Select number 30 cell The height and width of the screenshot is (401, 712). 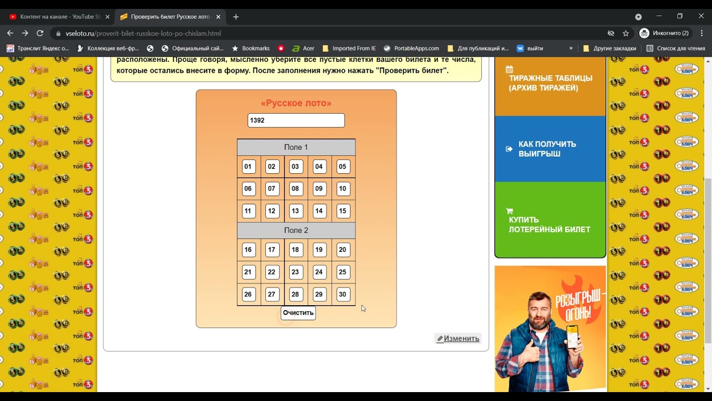(343, 295)
